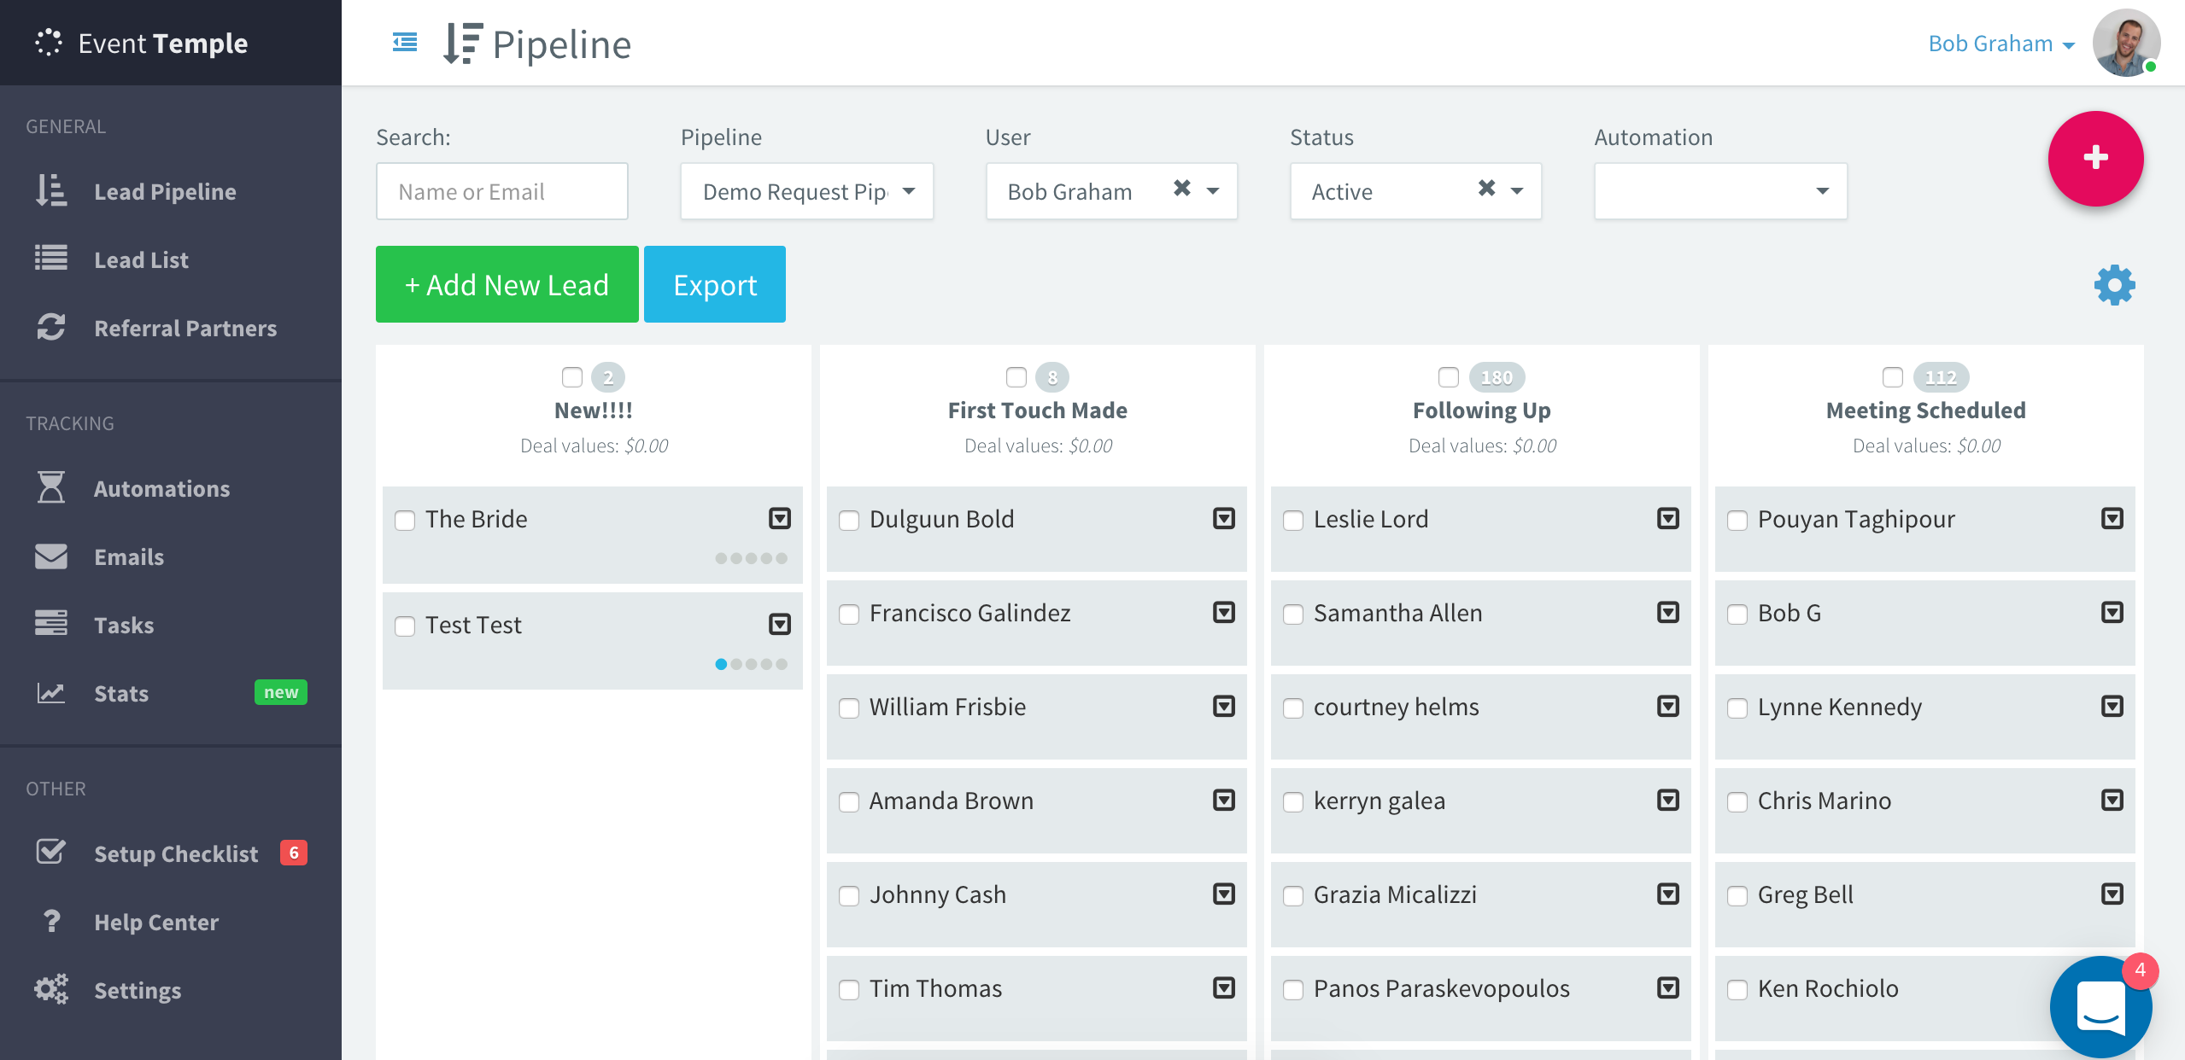Open Leslie Lord card menu icon

click(x=1667, y=518)
